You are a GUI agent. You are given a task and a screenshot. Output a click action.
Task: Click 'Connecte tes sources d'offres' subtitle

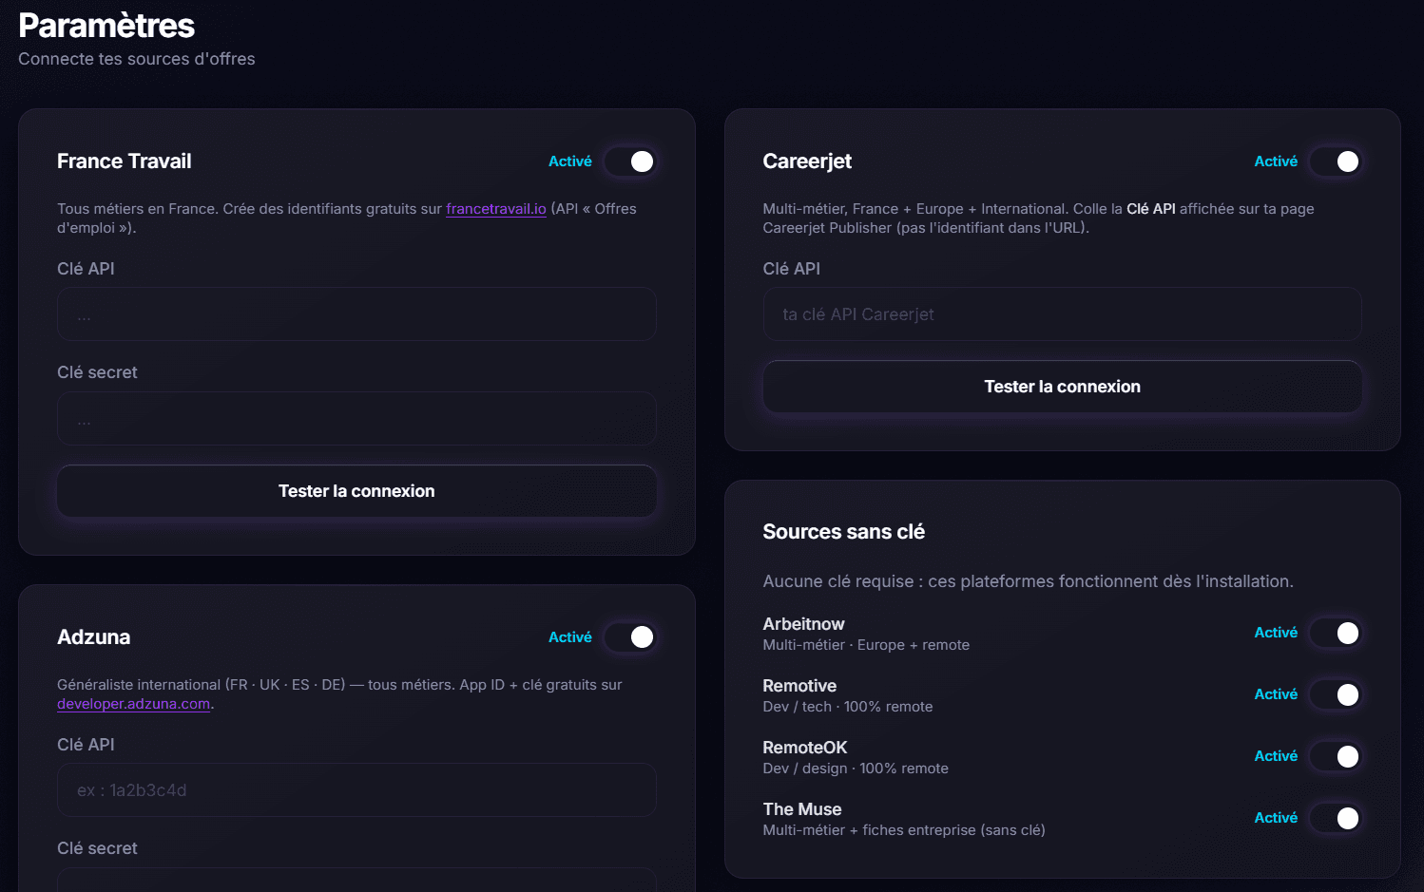[137, 59]
